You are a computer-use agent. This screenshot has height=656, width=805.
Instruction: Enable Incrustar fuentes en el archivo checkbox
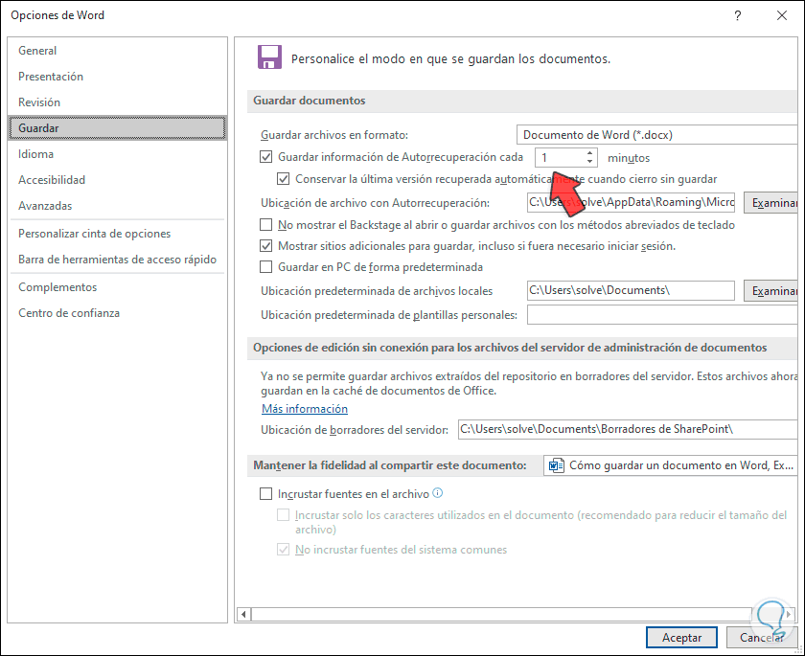point(265,493)
